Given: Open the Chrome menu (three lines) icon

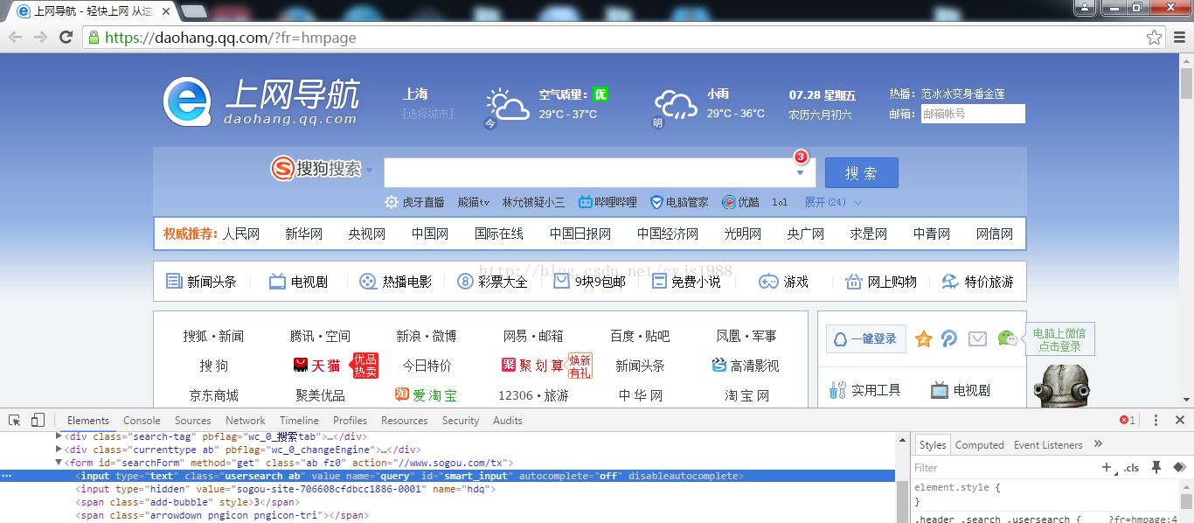Looking at the screenshot, I should coord(1179,38).
